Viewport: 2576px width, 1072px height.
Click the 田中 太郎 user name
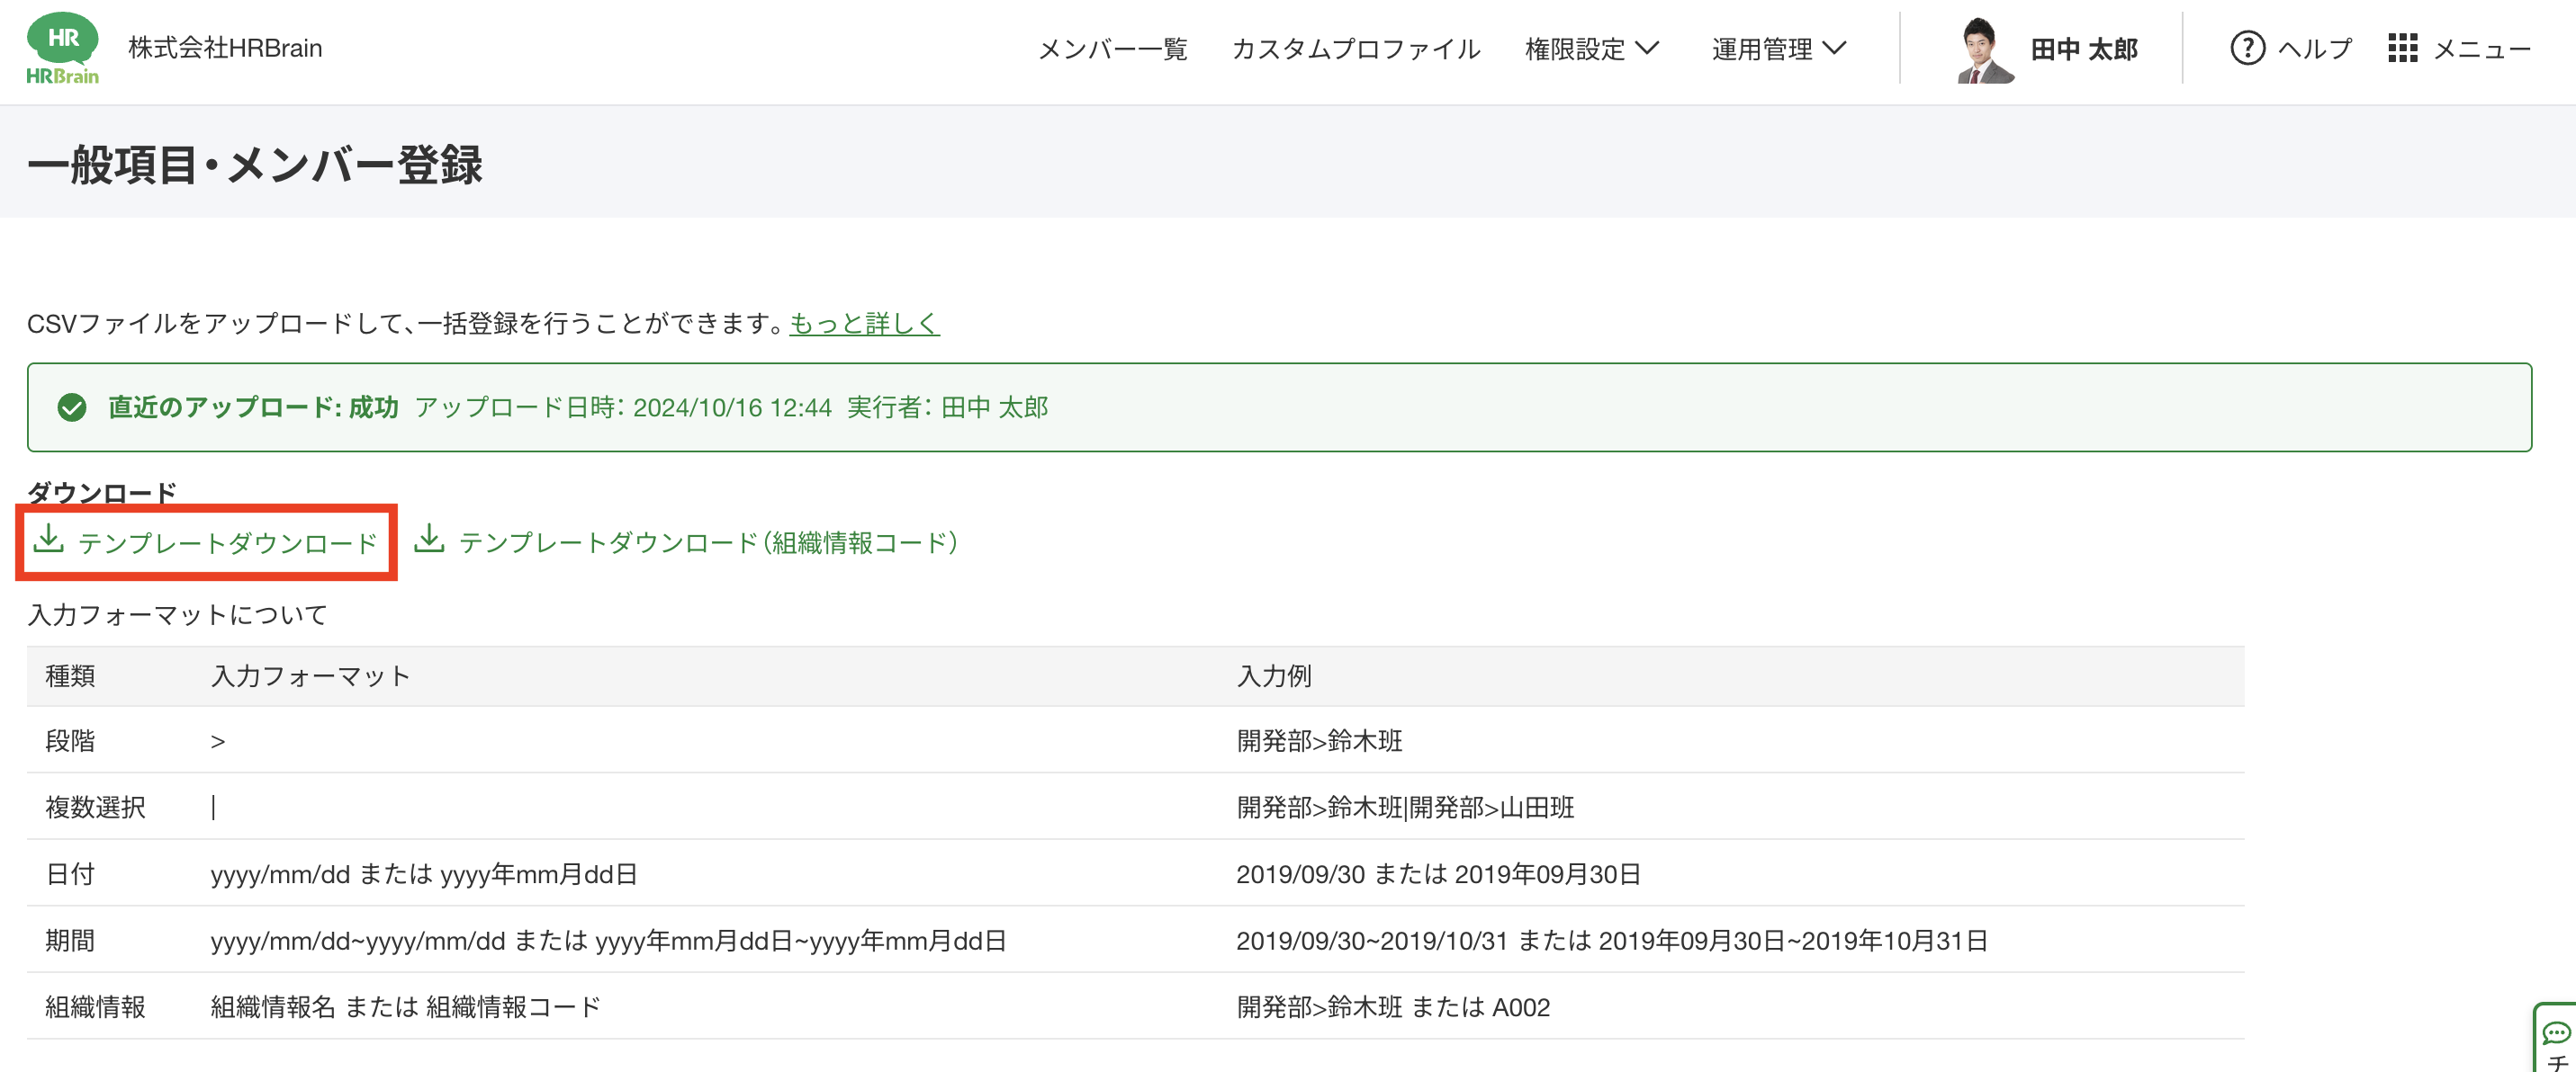point(2084,49)
